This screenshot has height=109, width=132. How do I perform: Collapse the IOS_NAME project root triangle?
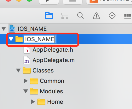pos(4,29)
